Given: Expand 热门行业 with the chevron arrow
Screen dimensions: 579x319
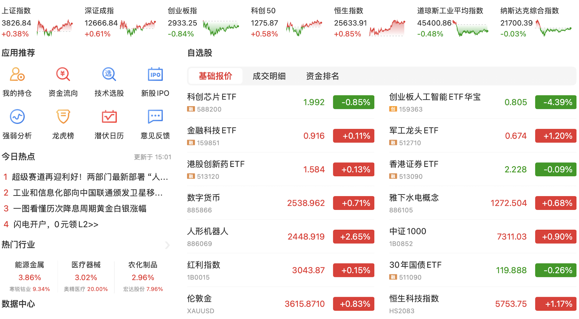Looking at the screenshot, I should [167, 245].
